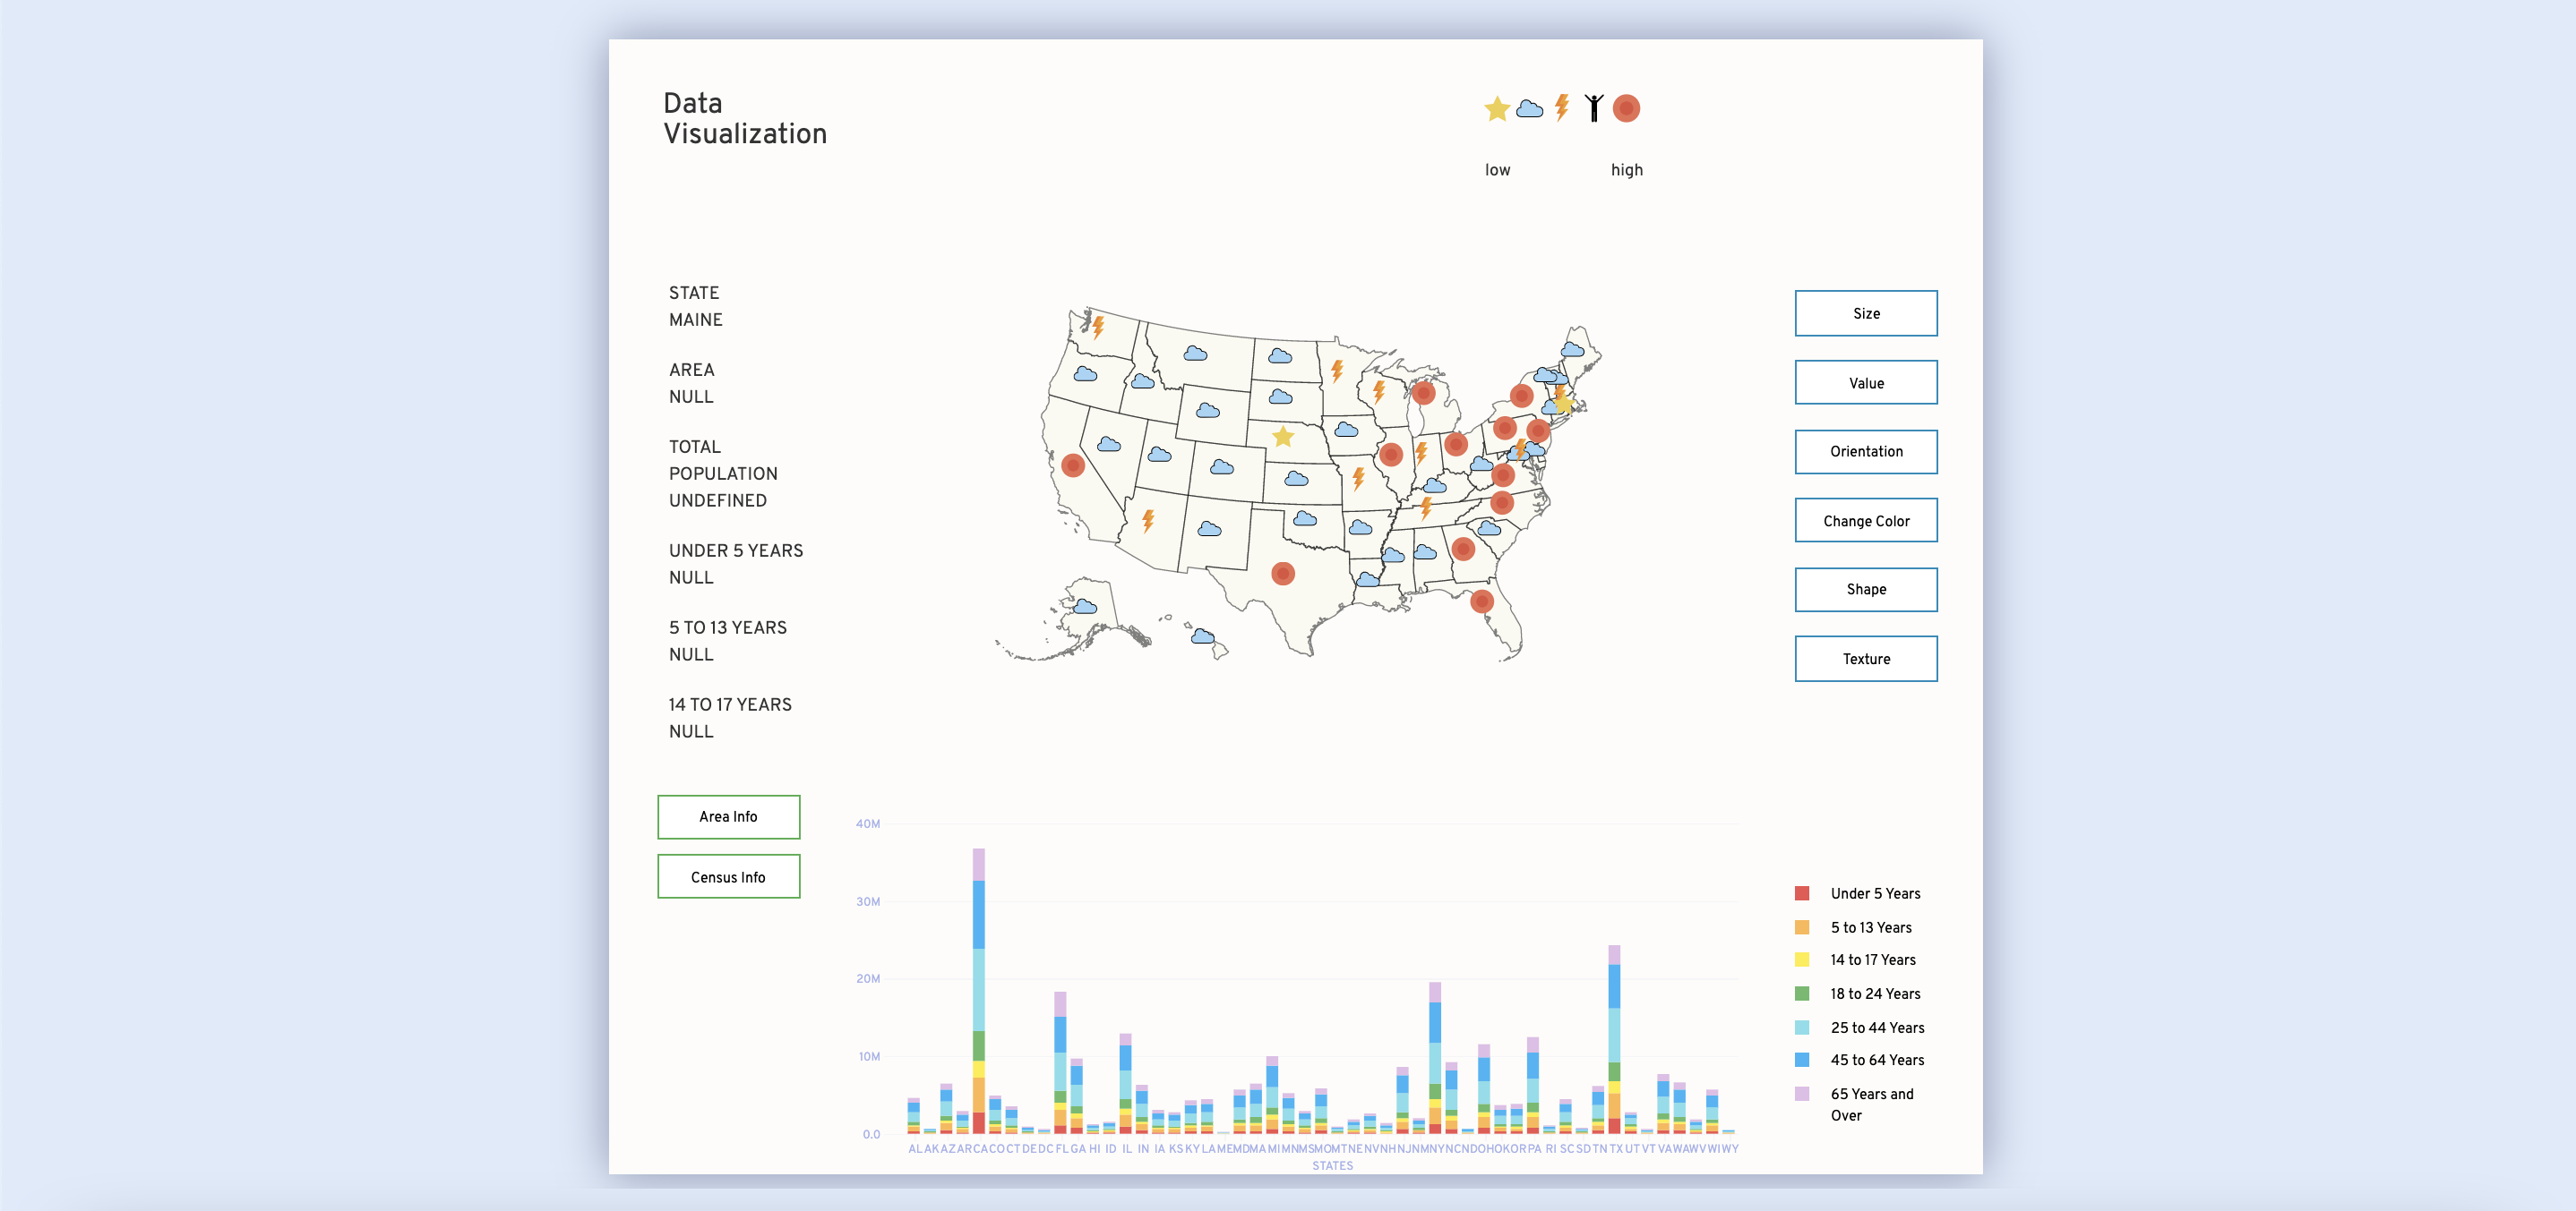
Task: Click the orange 5 to 13 Years swatch
Action: tap(1801, 927)
